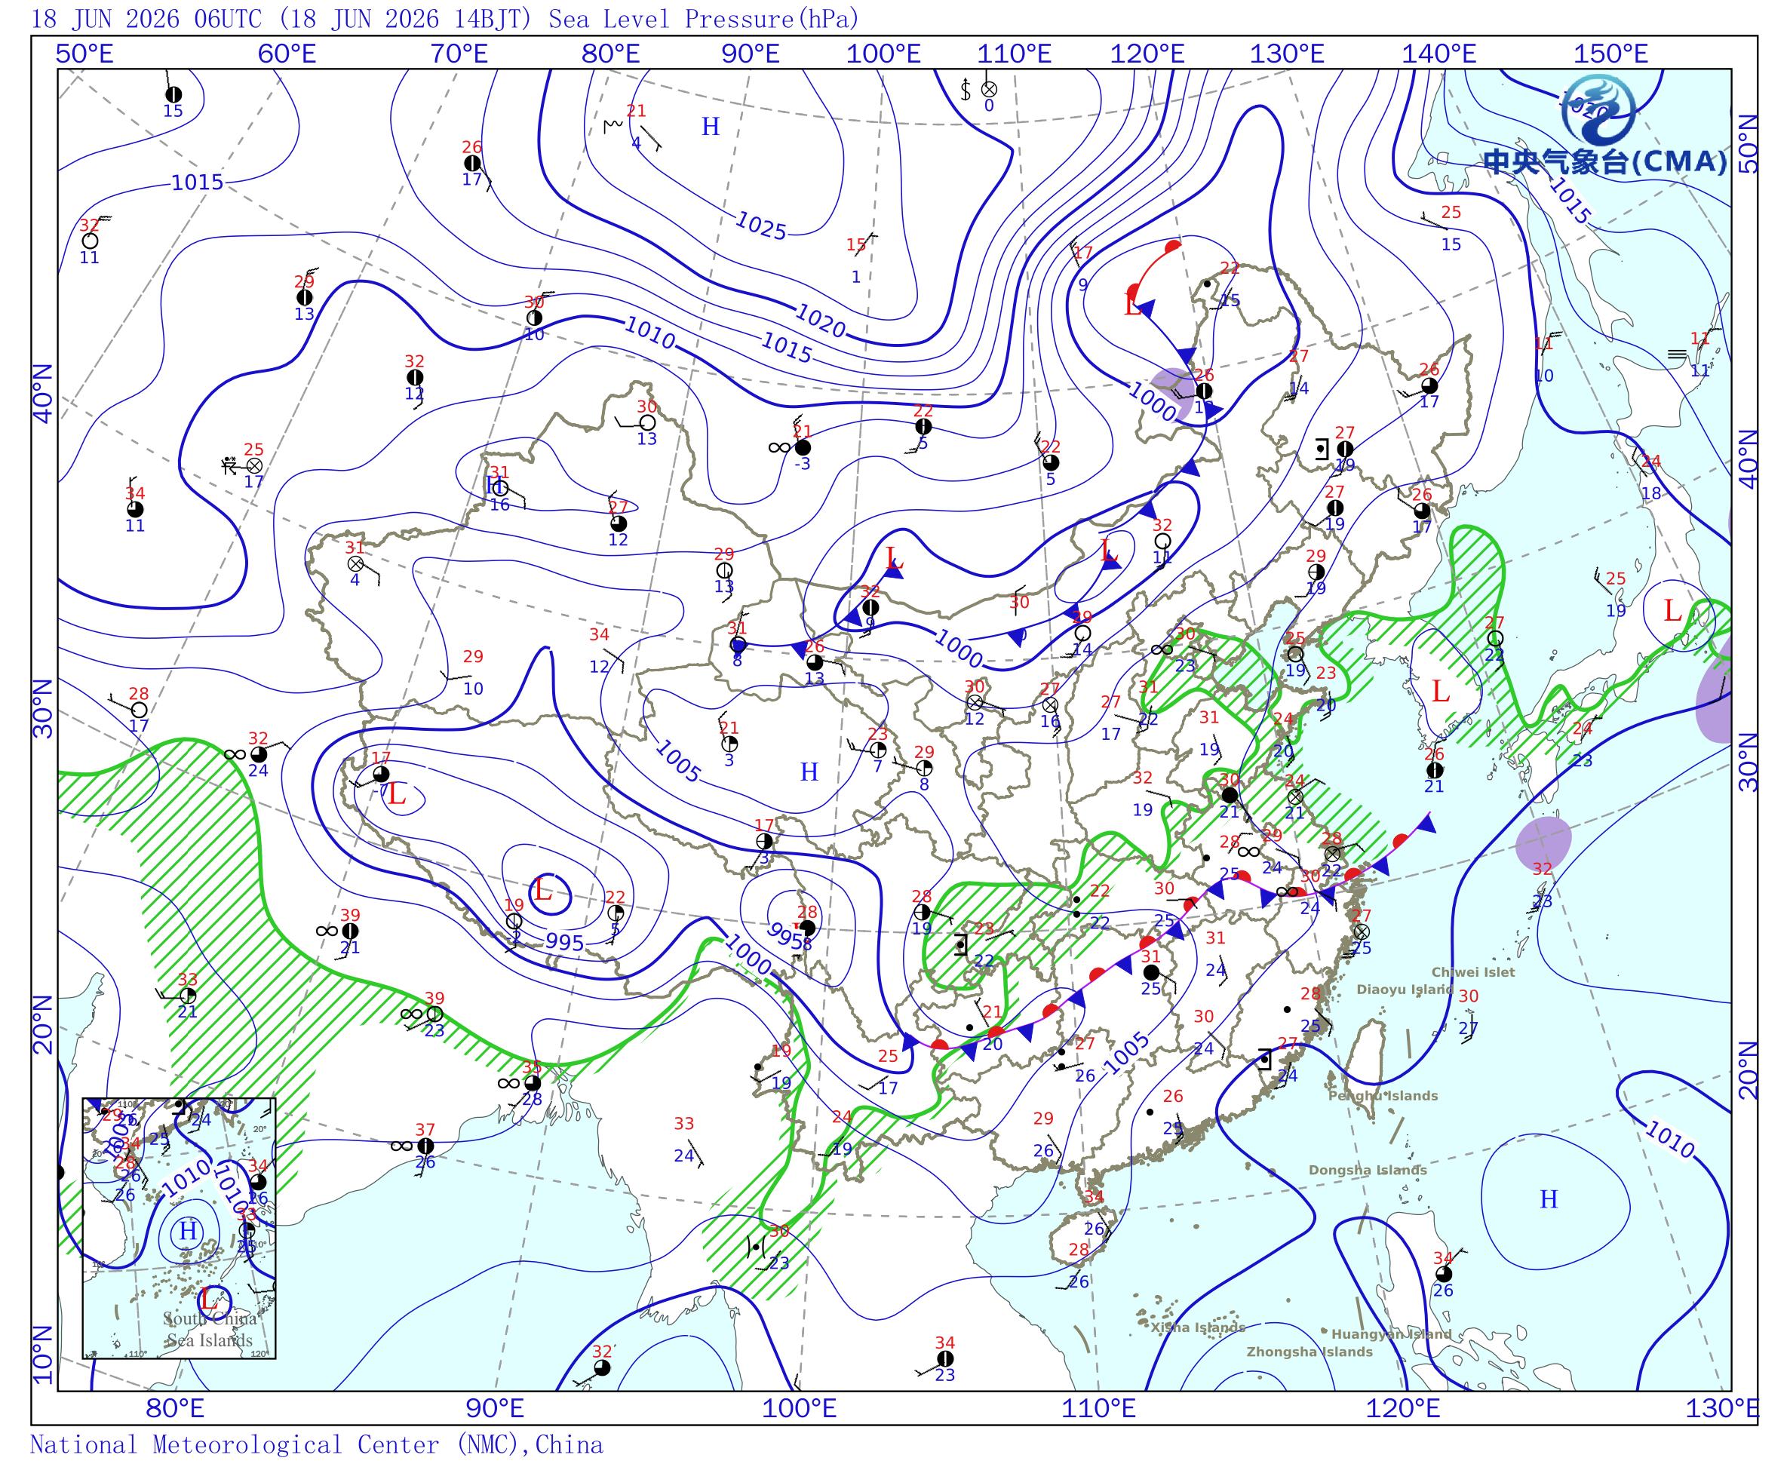The height and width of the screenshot is (1470, 1790).
Task: Click the Dongsha Islands label
Action: 1368,1169
